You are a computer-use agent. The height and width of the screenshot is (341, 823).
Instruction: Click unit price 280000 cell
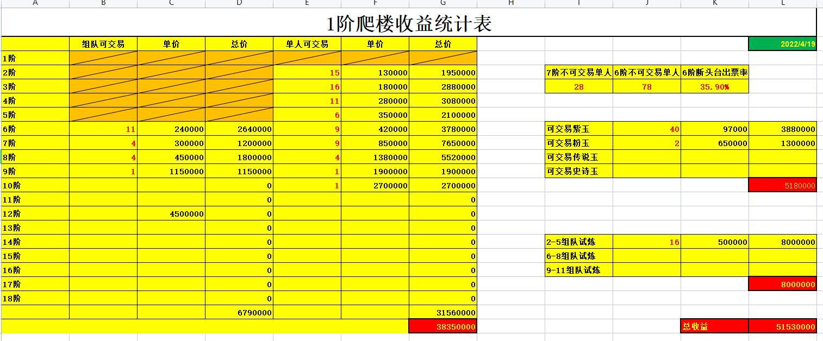[375, 100]
